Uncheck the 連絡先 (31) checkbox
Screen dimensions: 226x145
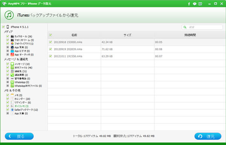[8, 71]
